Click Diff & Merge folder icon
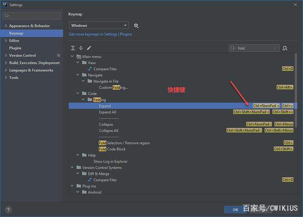This screenshot has height=217, width=303. [x=84, y=173]
